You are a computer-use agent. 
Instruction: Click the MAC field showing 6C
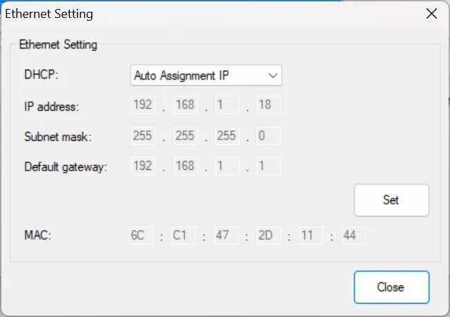pos(141,236)
